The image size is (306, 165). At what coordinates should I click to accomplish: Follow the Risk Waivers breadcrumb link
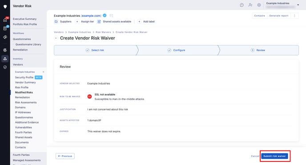click(103, 32)
